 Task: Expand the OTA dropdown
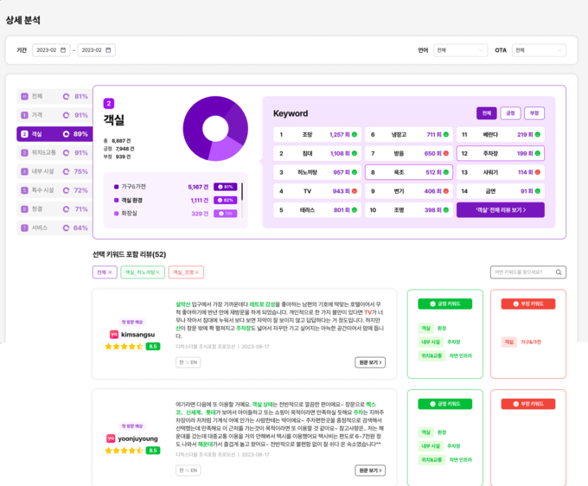click(539, 50)
